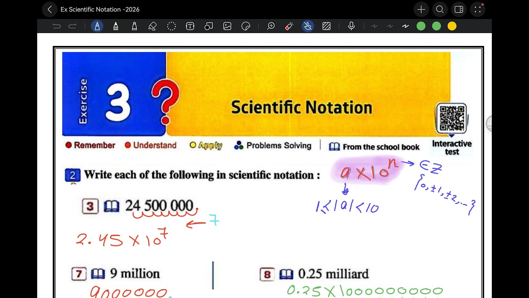Tap the 'Problems Solving' label
Image resolution: width=529 pixels, height=298 pixels.
click(x=279, y=145)
